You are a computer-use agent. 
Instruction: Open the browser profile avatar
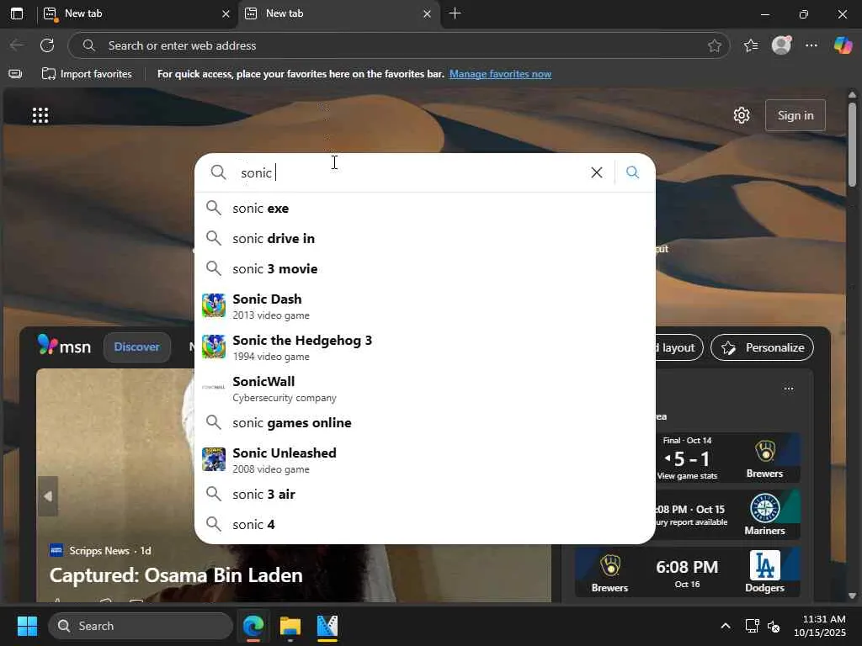(x=781, y=45)
